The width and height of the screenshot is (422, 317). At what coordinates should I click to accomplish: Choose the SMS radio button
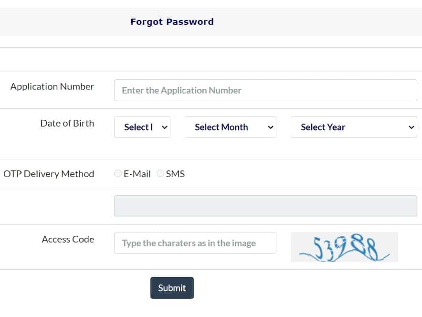tap(160, 174)
